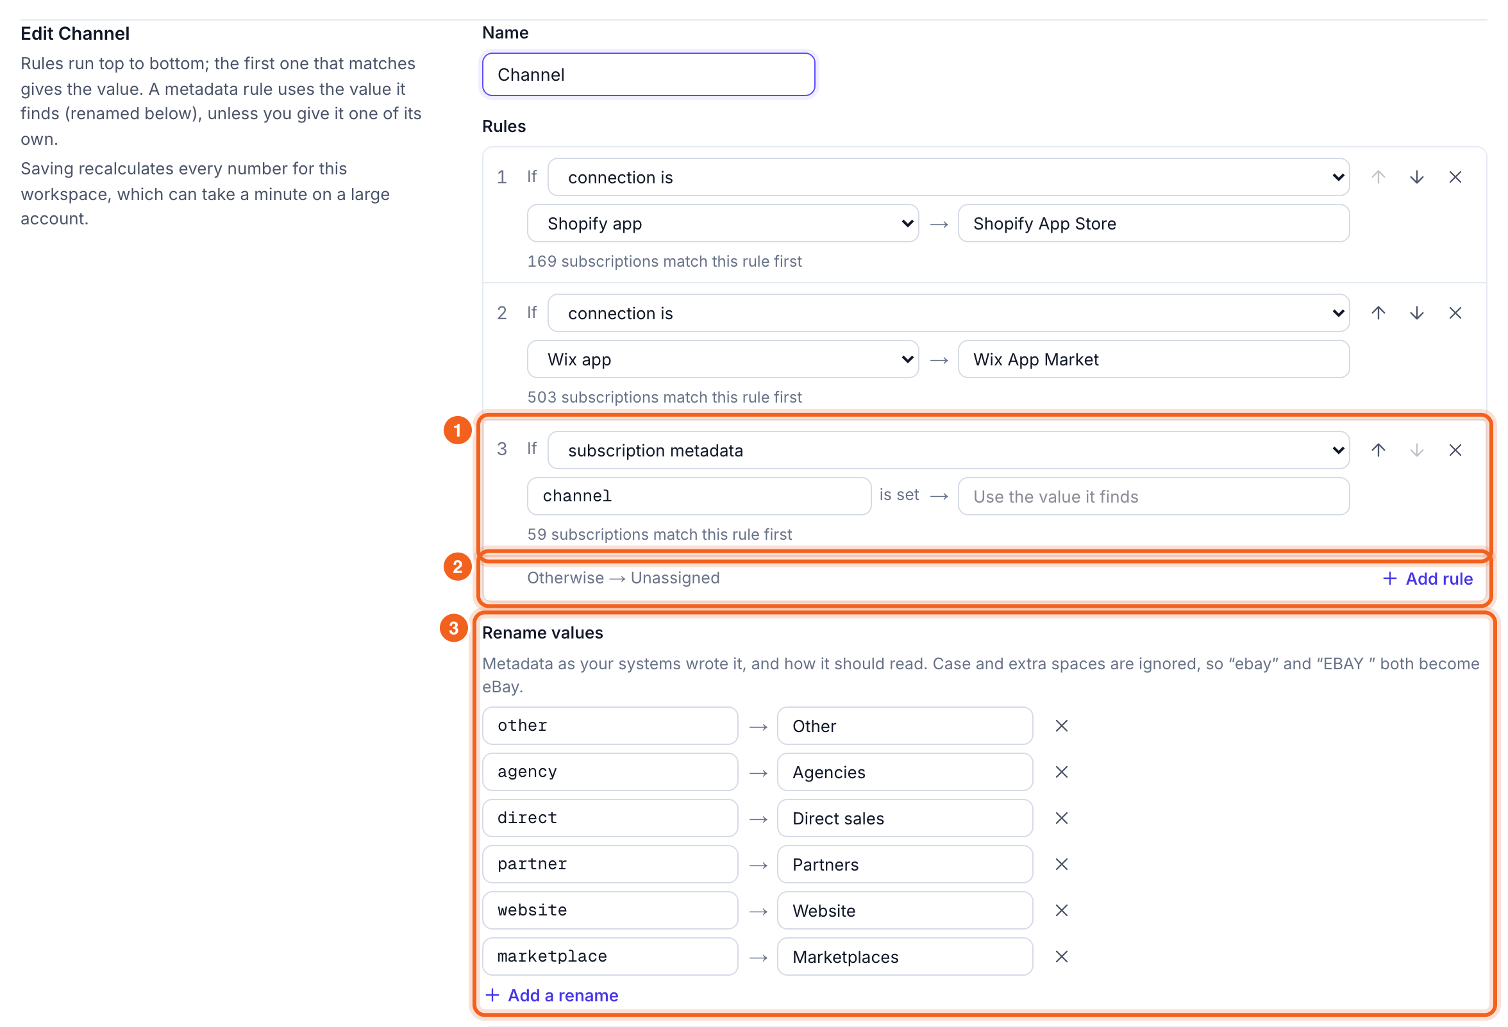Image resolution: width=1508 pixels, height=1027 pixels.
Task: Edit the Wix App Market value field
Action: (x=1153, y=360)
